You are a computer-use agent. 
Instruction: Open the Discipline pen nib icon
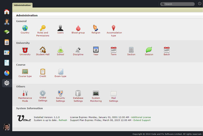(78, 50)
